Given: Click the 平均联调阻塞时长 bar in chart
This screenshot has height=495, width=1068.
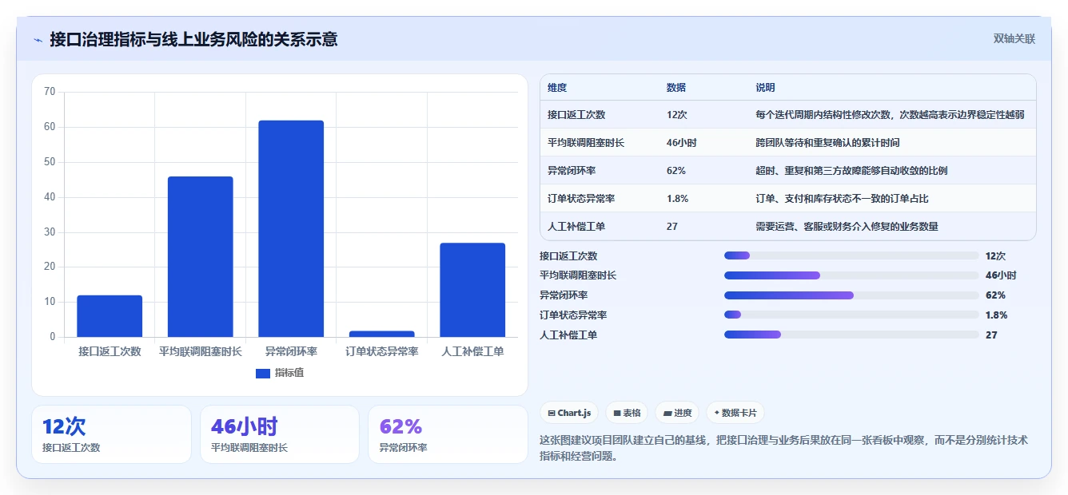Looking at the screenshot, I should 200,256.
